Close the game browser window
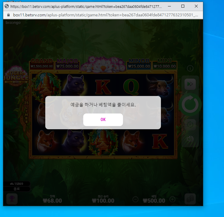This screenshot has width=224, height=217. (x=196, y=6)
